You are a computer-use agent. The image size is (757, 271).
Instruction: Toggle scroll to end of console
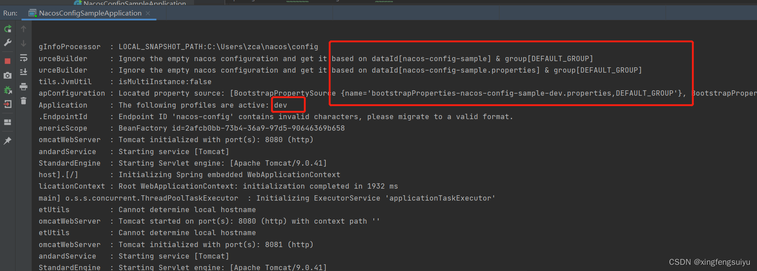click(24, 72)
